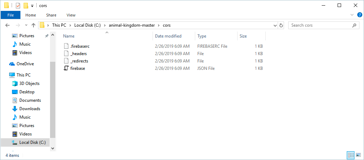The width and height of the screenshot is (364, 160).
Task: Refresh the cors folder view
Action: click(281, 25)
